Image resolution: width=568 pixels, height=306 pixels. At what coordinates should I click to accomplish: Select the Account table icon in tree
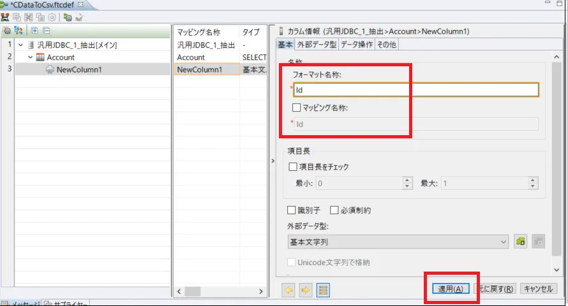(41, 57)
